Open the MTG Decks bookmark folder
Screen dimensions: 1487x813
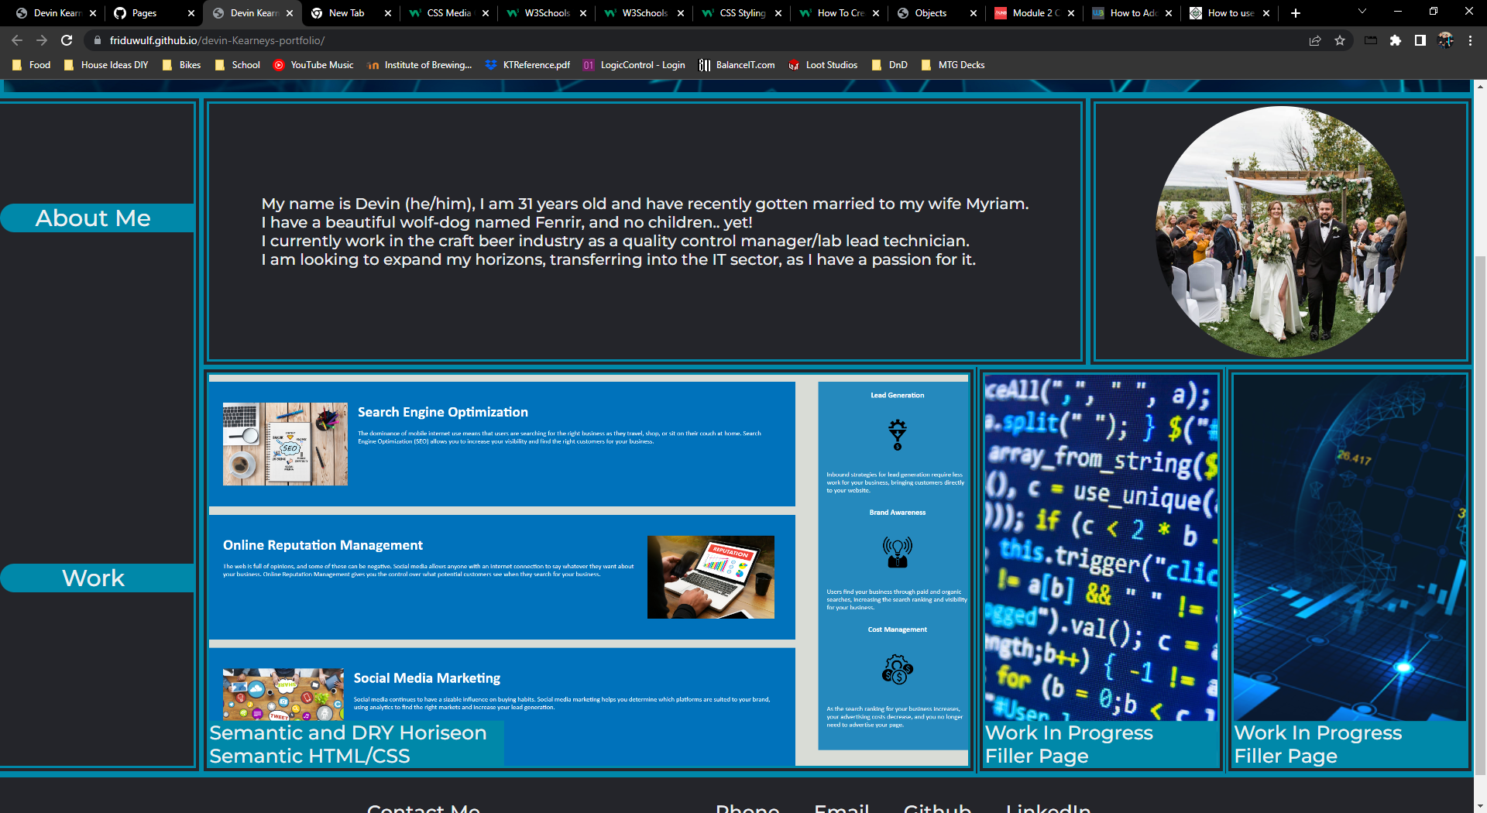coord(953,65)
